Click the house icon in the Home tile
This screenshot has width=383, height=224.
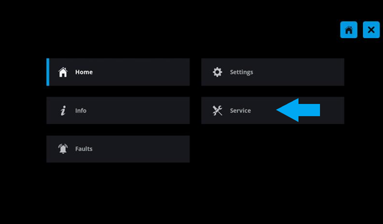pyautogui.click(x=63, y=72)
